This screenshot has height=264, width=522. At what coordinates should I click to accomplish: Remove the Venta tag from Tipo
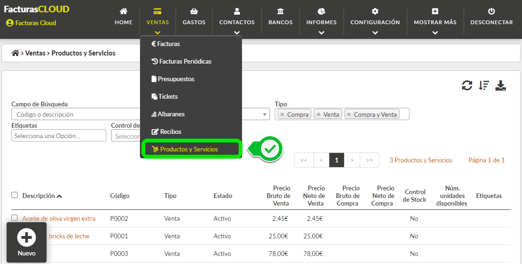click(318, 114)
